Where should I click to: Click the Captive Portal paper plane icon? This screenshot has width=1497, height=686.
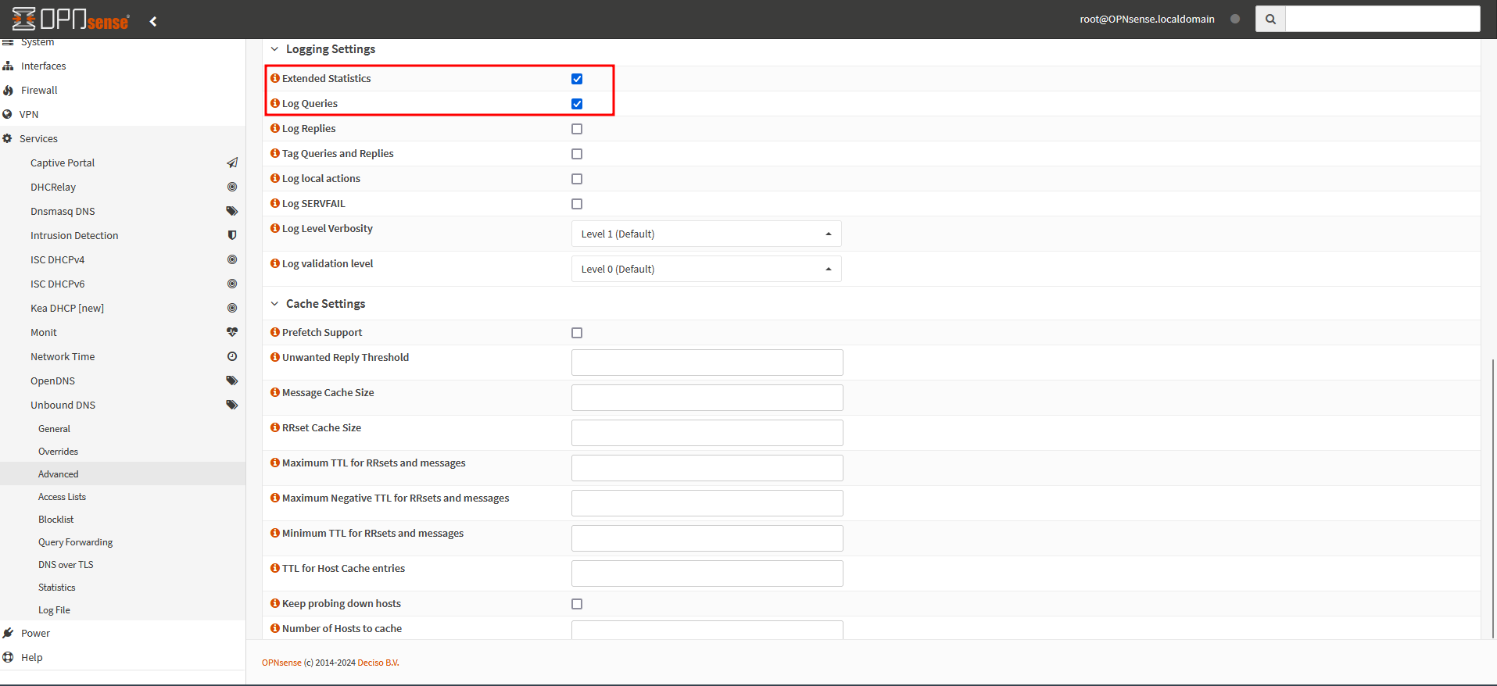tap(232, 163)
